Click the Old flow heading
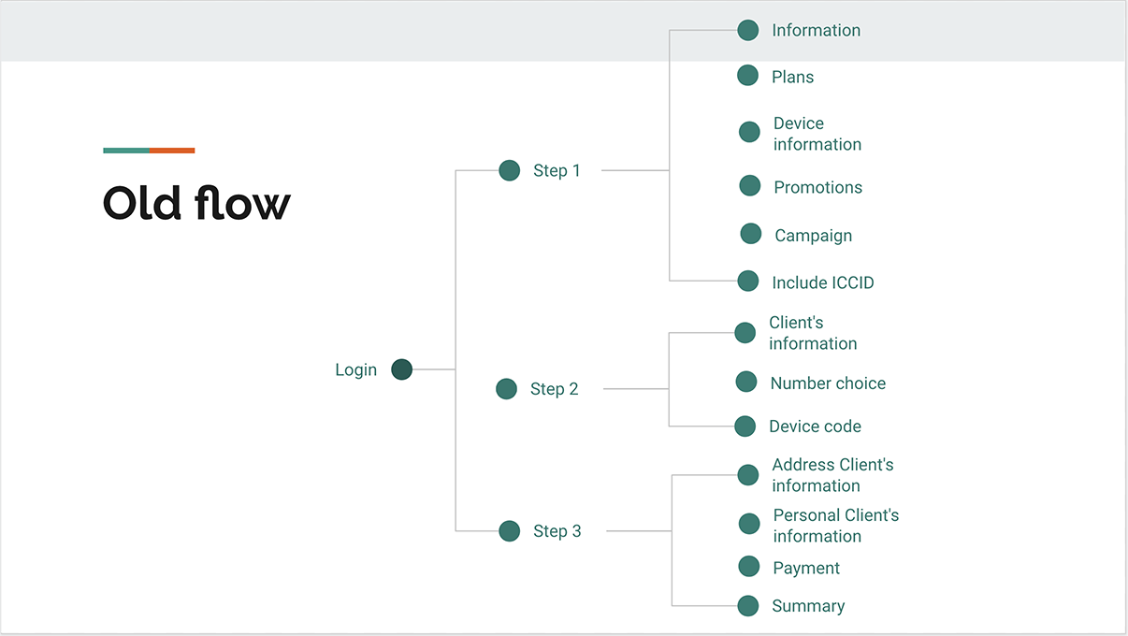Viewport: 1128px width, 636px height. [x=196, y=203]
